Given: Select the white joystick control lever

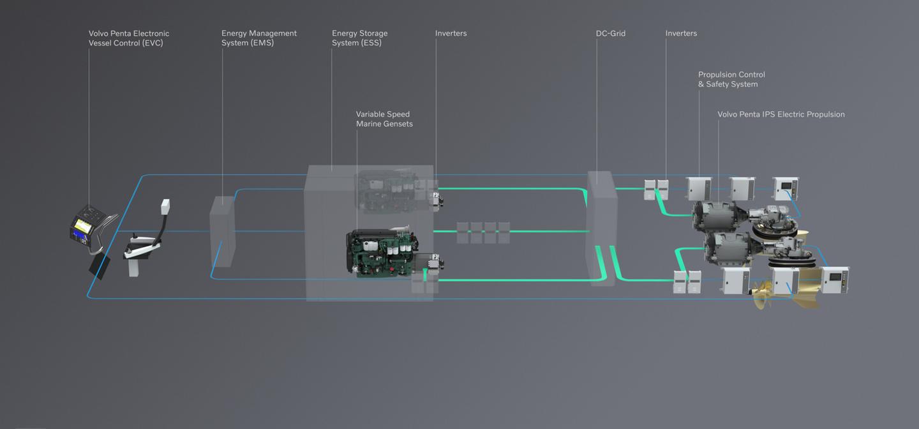Looking at the screenshot, I should coord(147,238).
